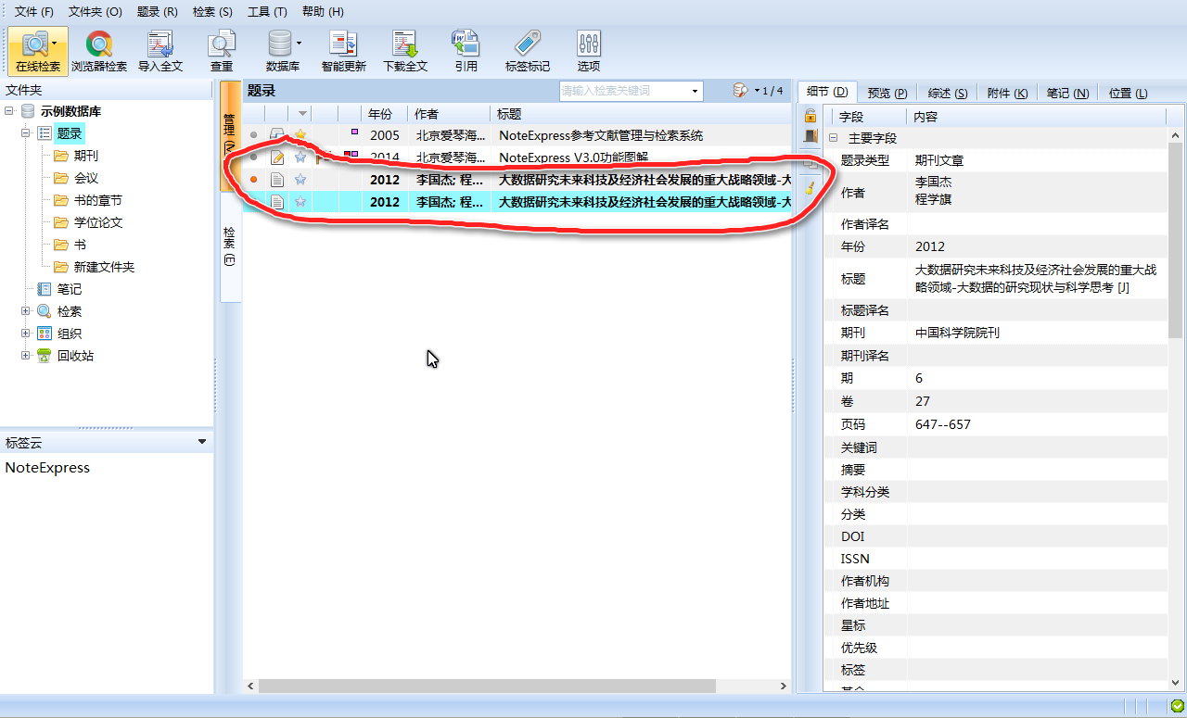The width and height of the screenshot is (1187, 718).
Task: Expand the 检索 tree node
Action: click(x=26, y=311)
